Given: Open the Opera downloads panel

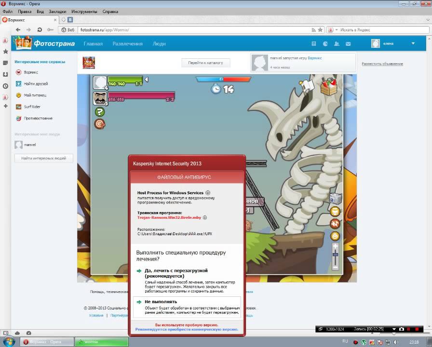Looking at the screenshot, I should coord(5,74).
